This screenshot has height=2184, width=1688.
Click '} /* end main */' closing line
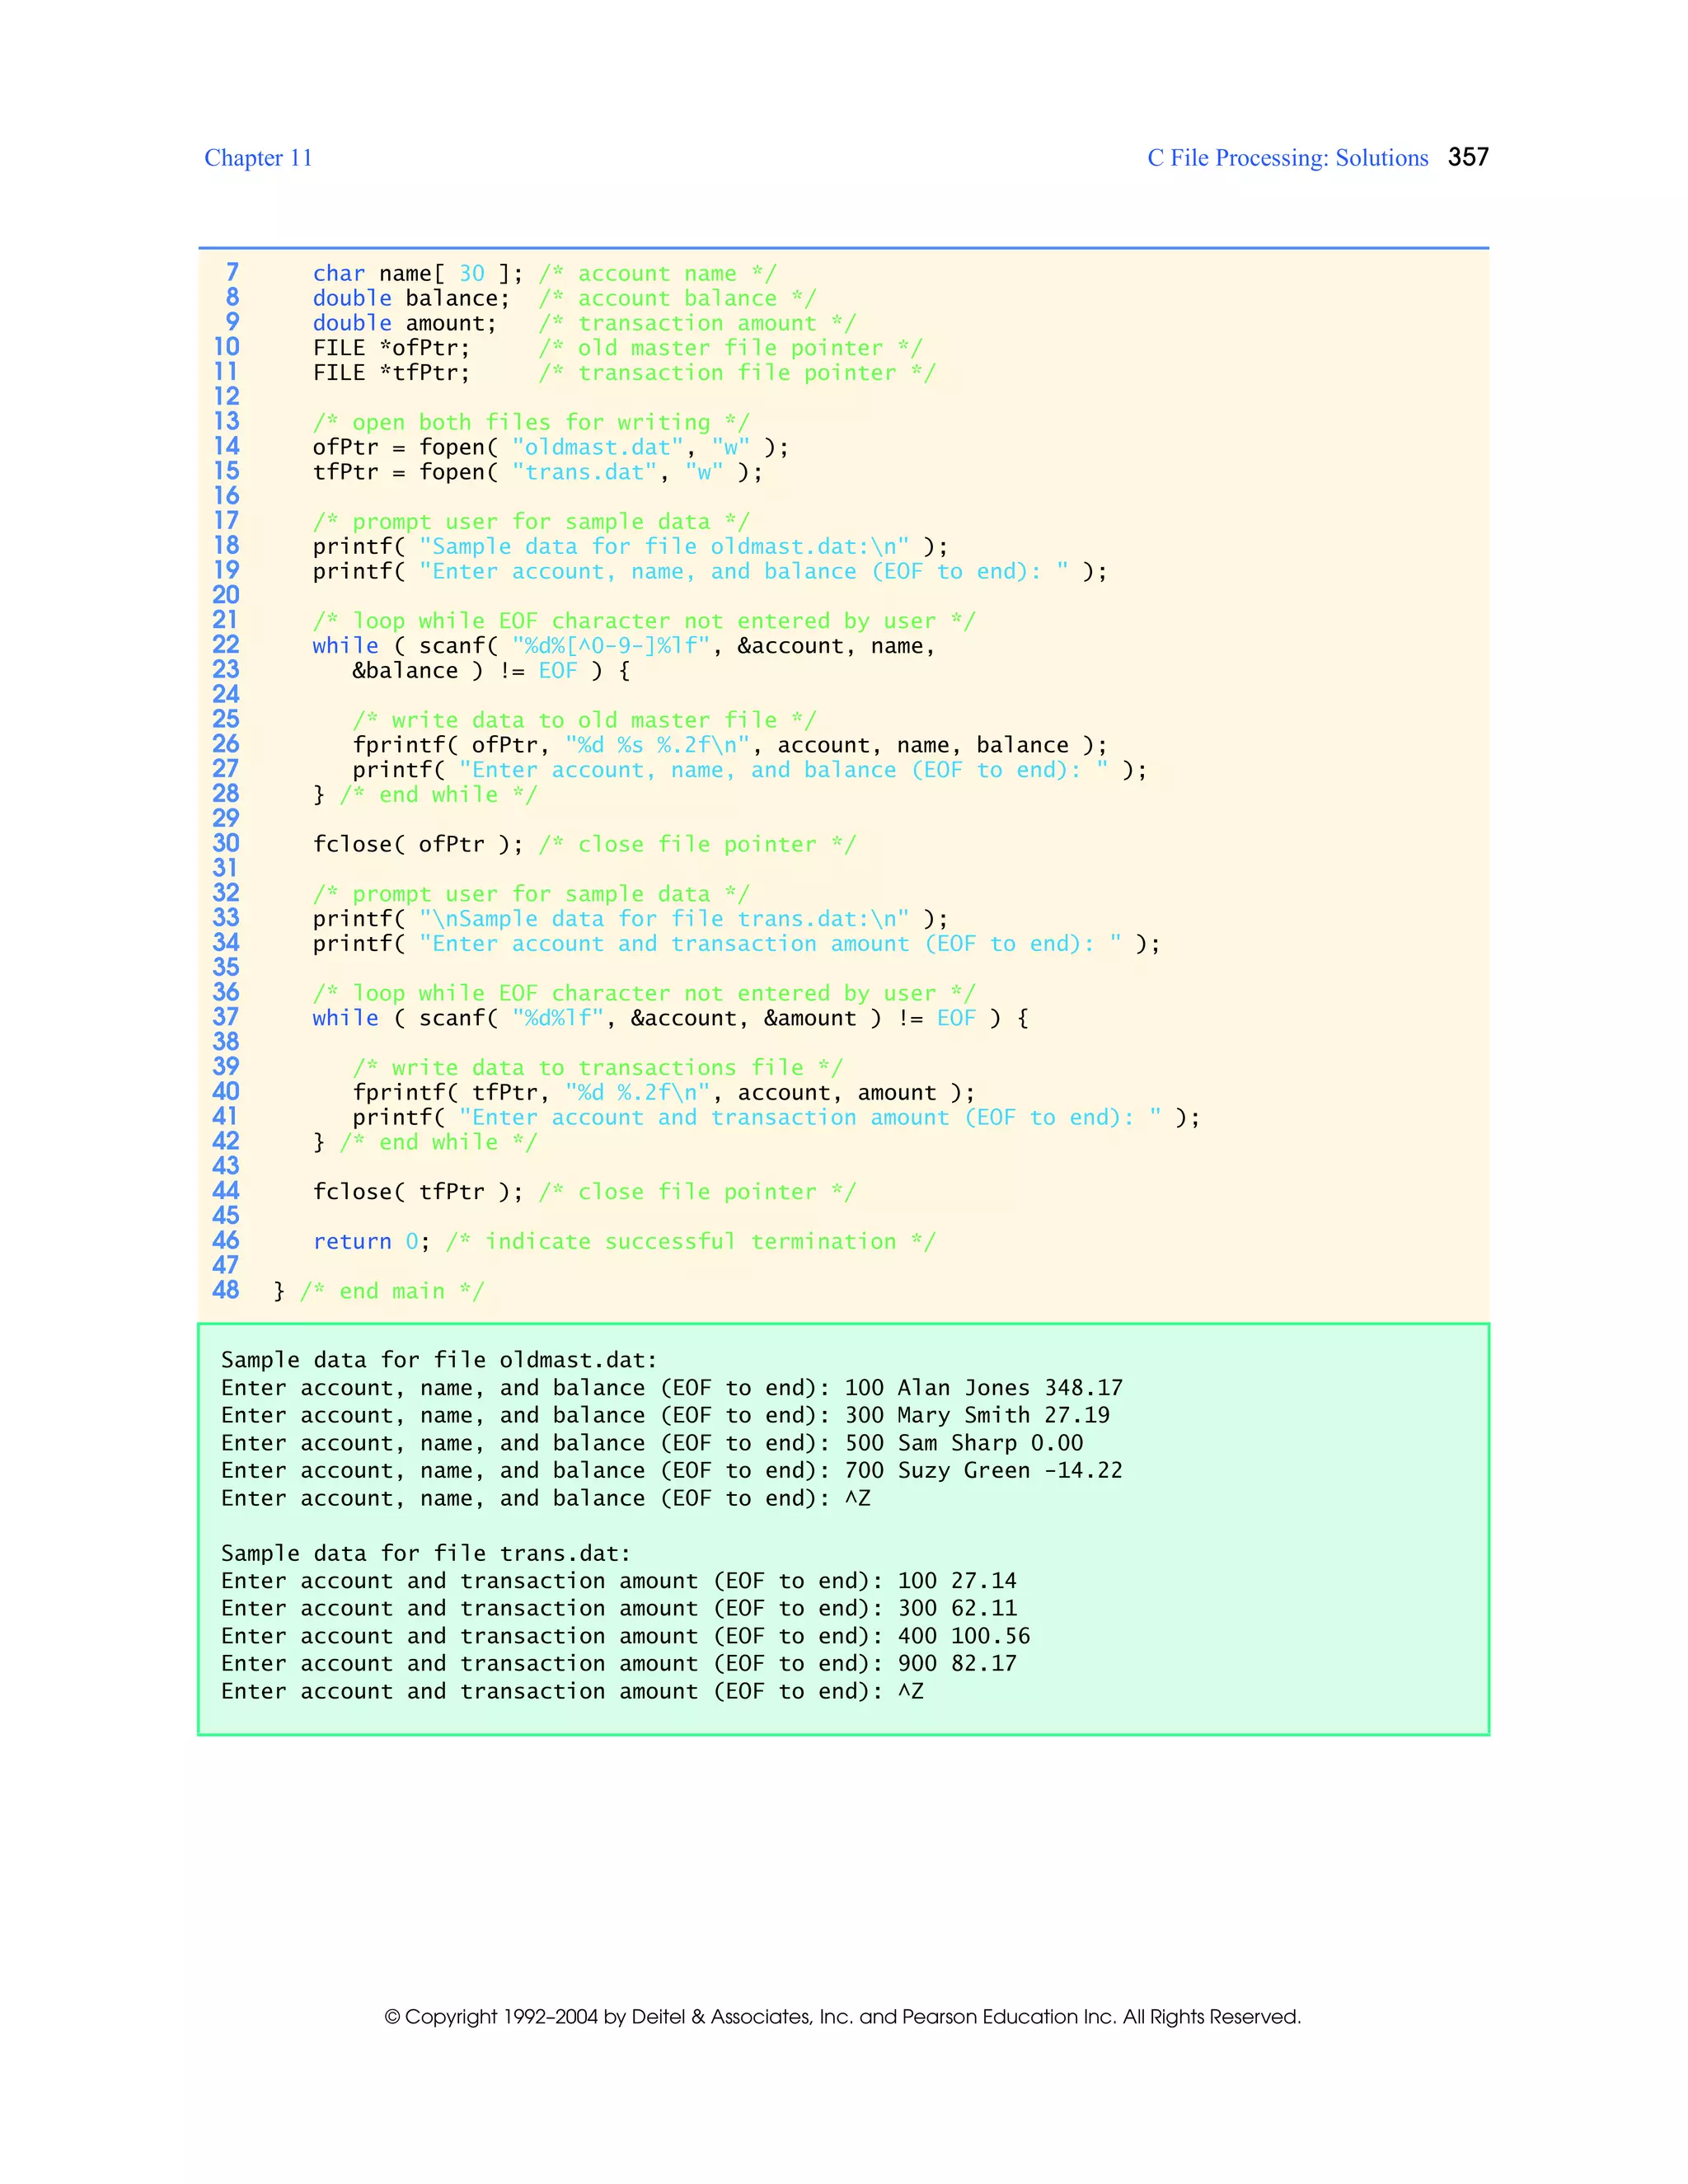pyautogui.click(x=378, y=1291)
